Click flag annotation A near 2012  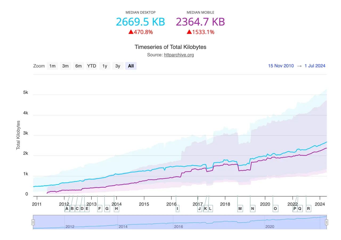coord(67,209)
